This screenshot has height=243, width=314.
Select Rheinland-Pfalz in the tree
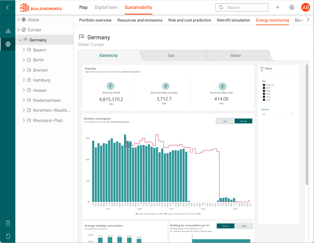click(48, 120)
